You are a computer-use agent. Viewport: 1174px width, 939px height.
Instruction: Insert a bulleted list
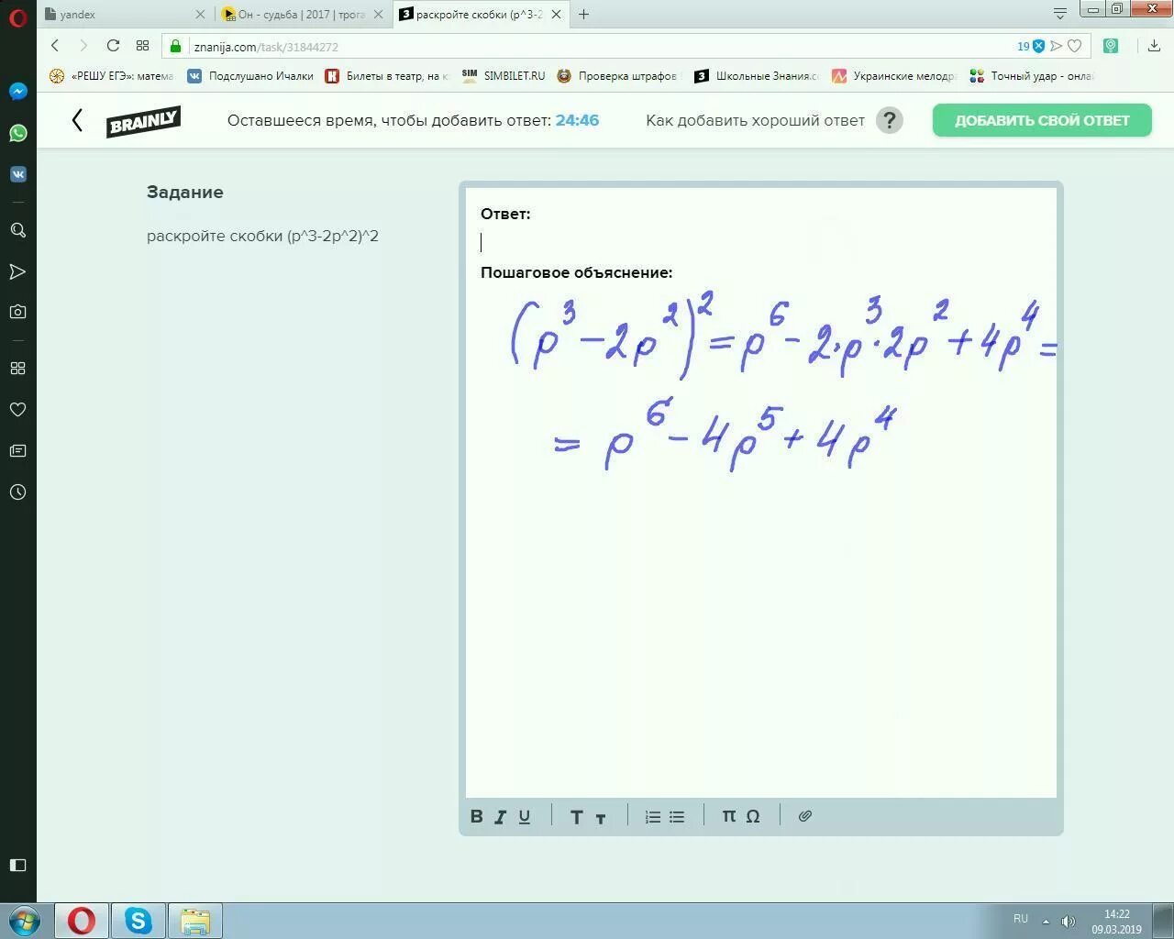(x=677, y=816)
